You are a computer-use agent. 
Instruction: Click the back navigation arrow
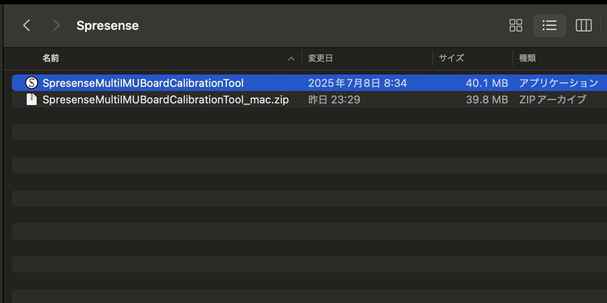(x=27, y=26)
